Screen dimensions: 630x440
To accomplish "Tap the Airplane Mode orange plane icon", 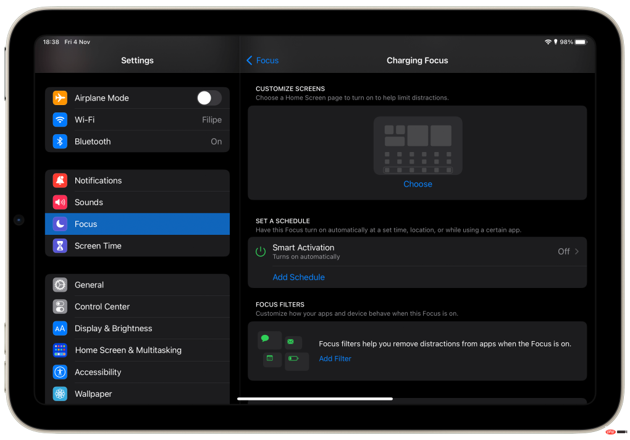I will click(x=60, y=98).
